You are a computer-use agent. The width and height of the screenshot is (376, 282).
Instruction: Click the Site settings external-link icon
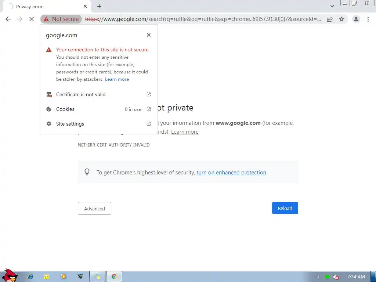click(149, 124)
